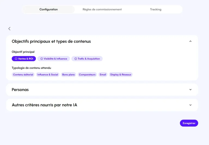The height and width of the screenshot is (145, 209).
Task: Open the Configuration tab
Action: tap(48, 9)
